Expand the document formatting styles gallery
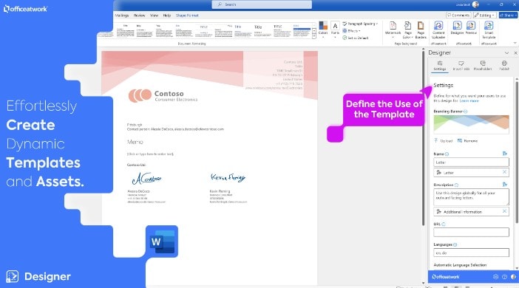This screenshot has width=519, height=288. (x=314, y=37)
